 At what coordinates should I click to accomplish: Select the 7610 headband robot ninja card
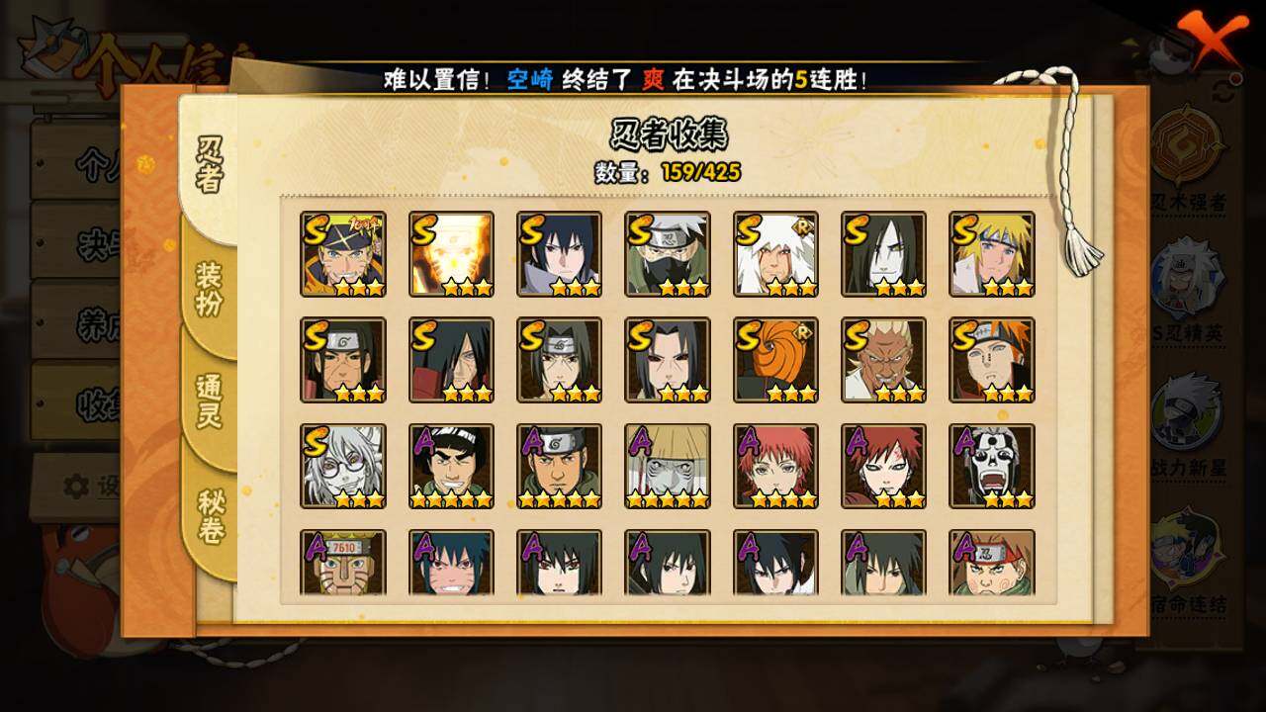point(343,563)
